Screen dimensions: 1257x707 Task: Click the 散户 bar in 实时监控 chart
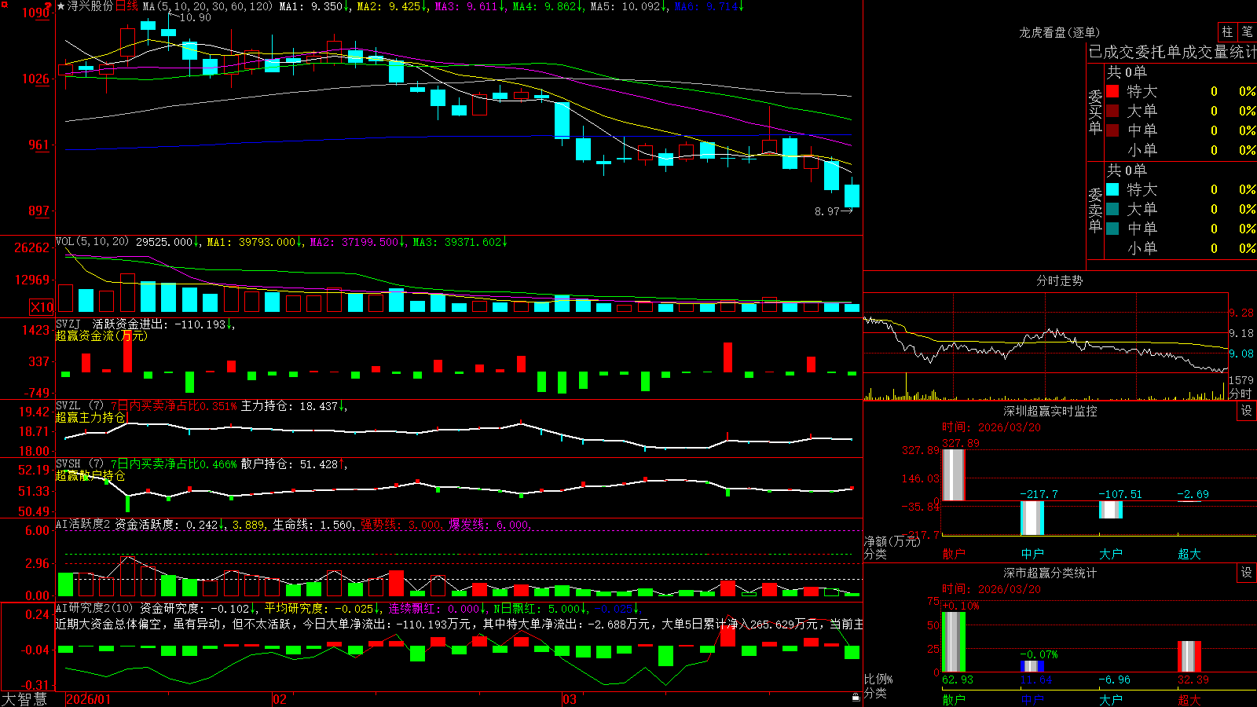coord(954,474)
